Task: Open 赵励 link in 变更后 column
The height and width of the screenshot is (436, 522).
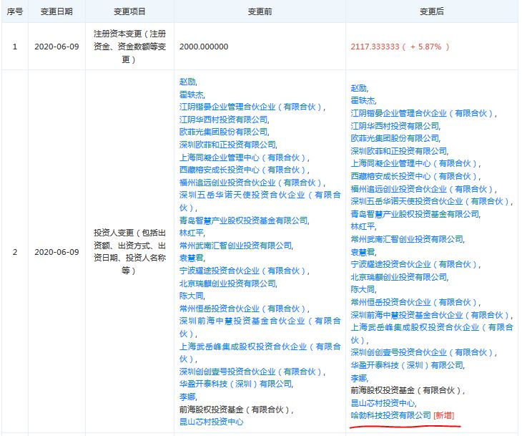Action: [359, 88]
